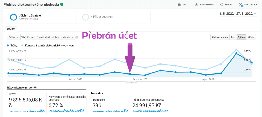Select the Týden granularity tab
This screenshot has height=117, width=262.
point(241,37)
